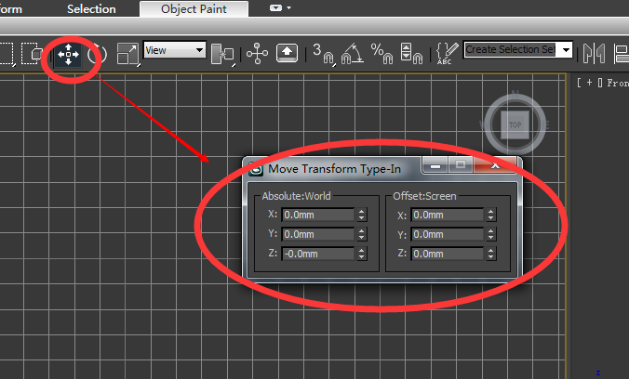
Task: Toggle the Angle Snap button
Action: point(353,54)
